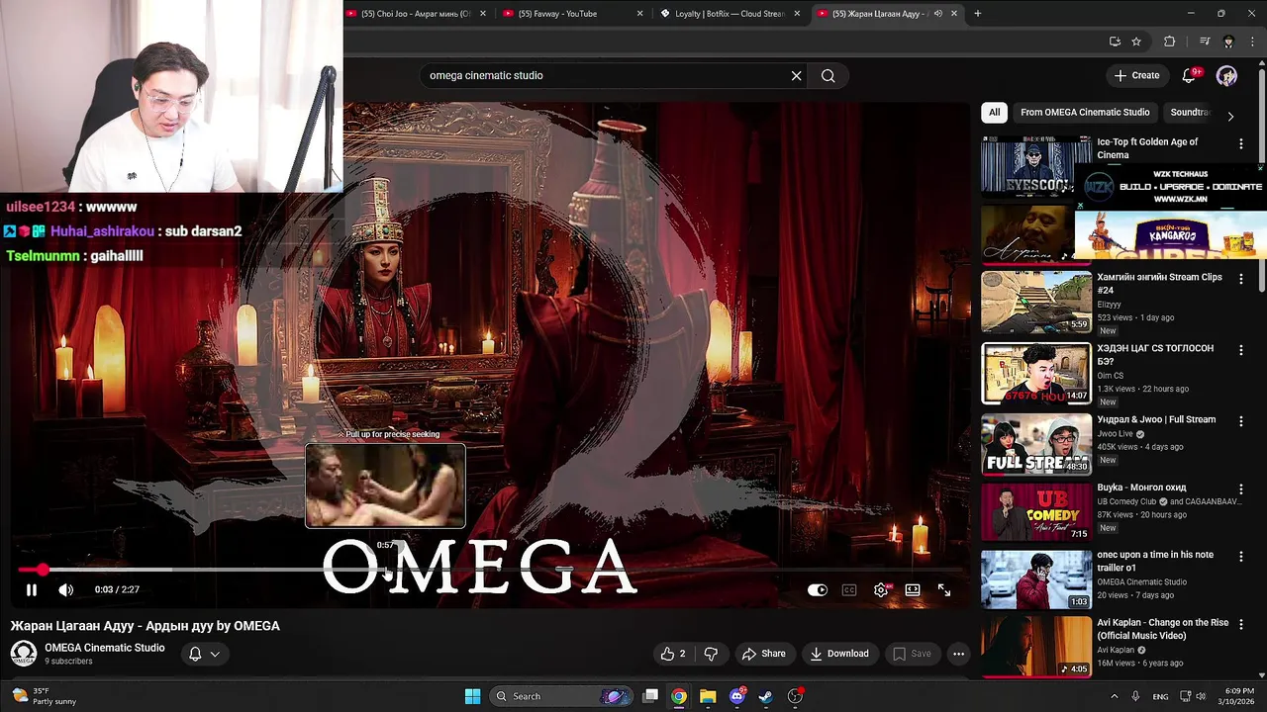The image size is (1267, 712).
Task: Open Buyka - Монгол охид video title
Action: [1141, 488]
